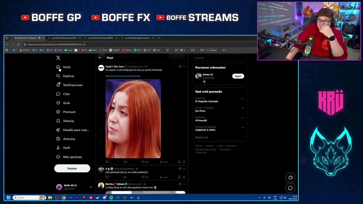Open the Grok floating button at bottom right
The width and height of the screenshot is (363, 204).
290,178
